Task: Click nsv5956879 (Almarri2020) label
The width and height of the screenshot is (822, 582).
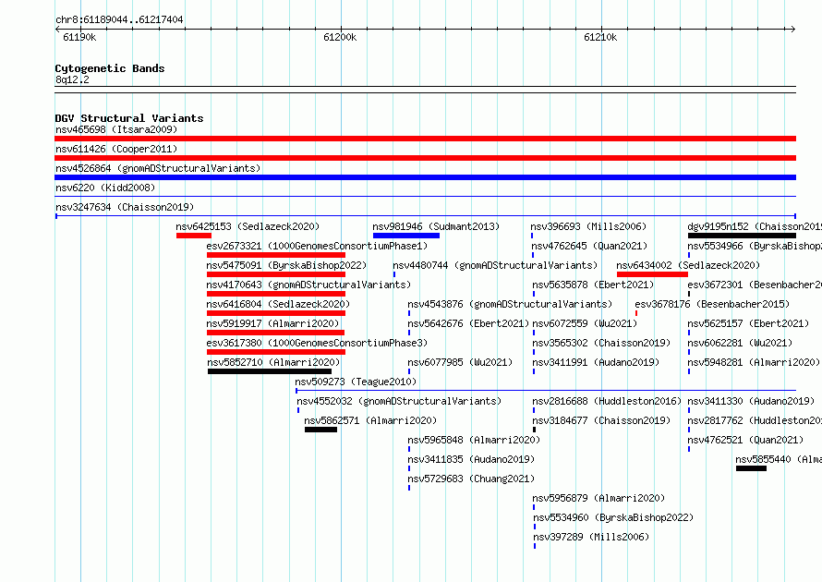Action: (x=598, y=498)
